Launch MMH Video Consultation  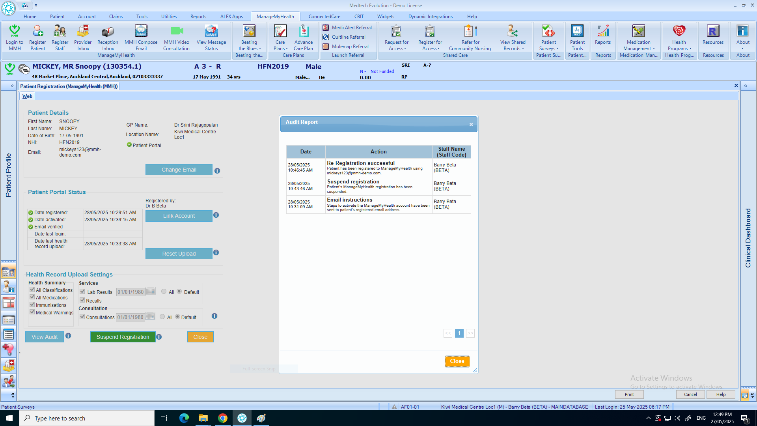[x=176, y=32]
